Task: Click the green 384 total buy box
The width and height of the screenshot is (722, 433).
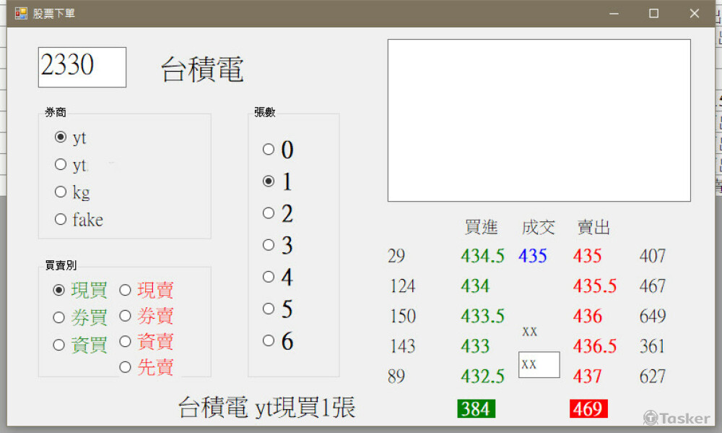Action: tap(476, 408)
